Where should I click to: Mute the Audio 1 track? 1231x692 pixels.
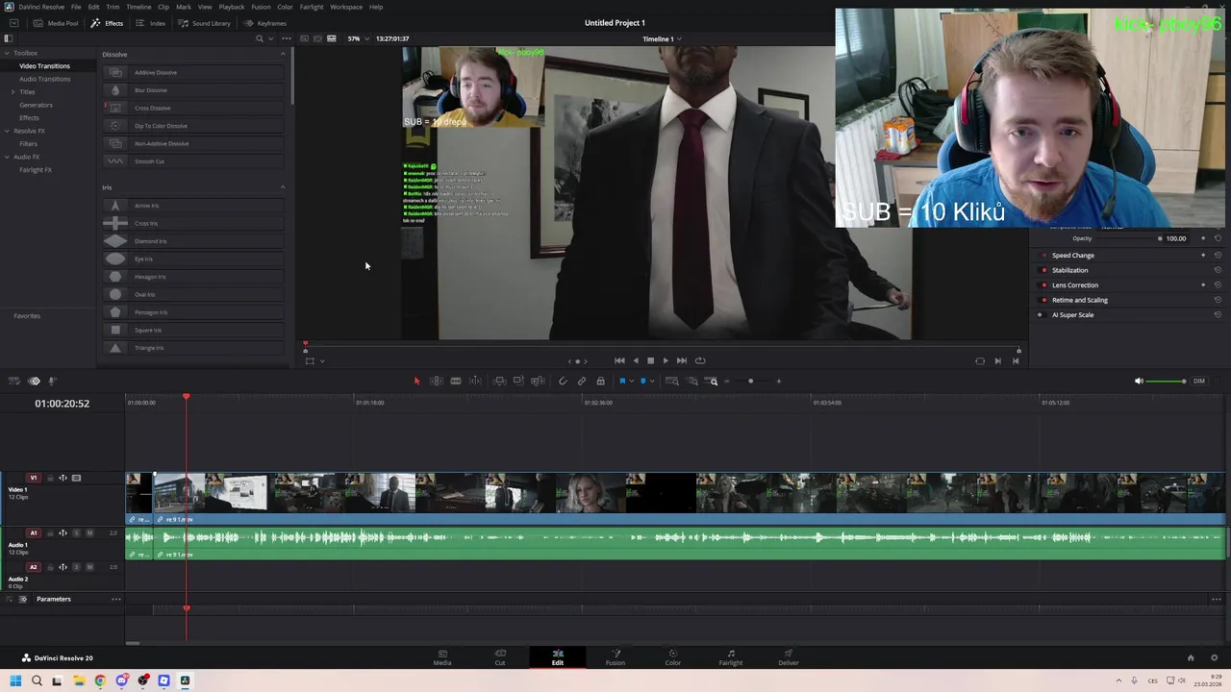pos(89,532)
